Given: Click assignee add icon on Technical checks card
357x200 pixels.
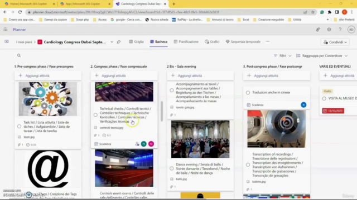Looking at the screenshot, I should pyautogui.click(x=137, y=144).
